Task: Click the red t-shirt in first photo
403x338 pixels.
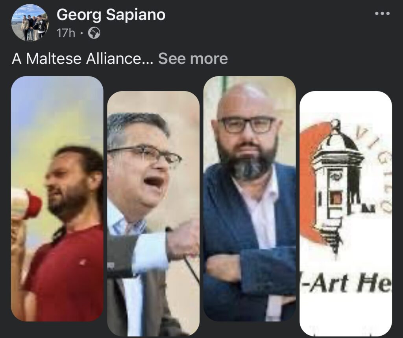Action: click(64, 272)
